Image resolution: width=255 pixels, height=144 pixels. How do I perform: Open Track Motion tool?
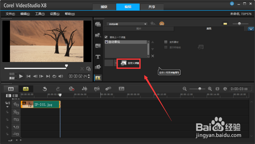click(108, 89)
